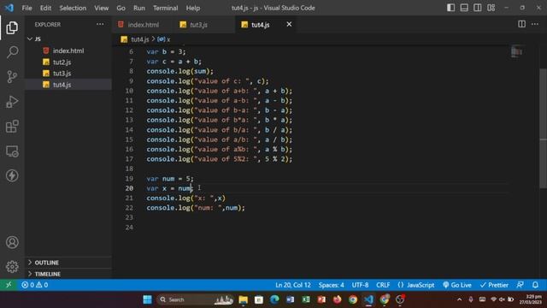
Task: Open the Run menu
Action: 138,8
